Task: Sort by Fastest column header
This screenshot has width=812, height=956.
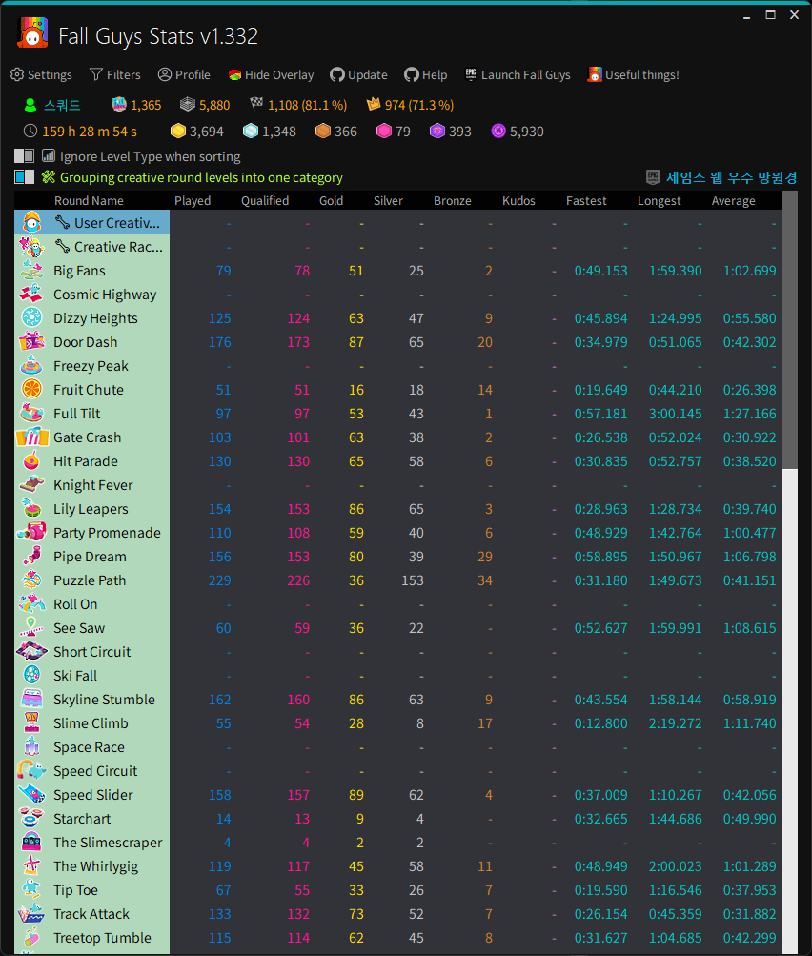Action: (586, 200)
